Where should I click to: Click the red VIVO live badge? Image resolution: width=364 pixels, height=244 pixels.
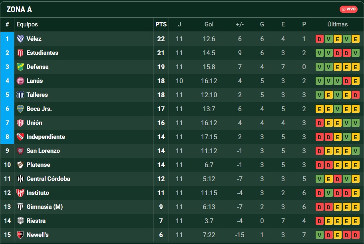pos(348,9)
